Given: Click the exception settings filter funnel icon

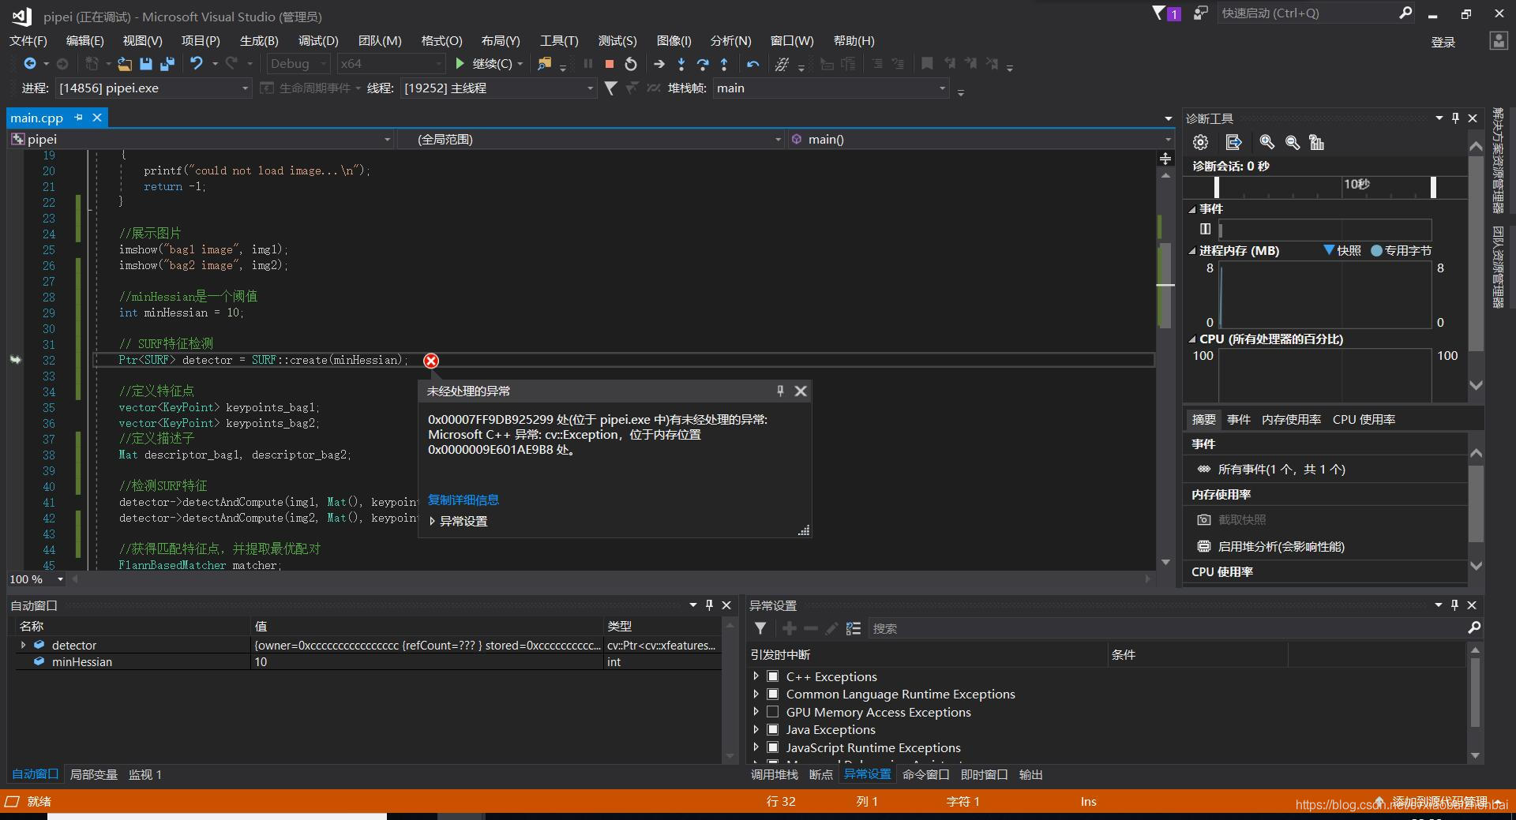Looking at the screenshot, I should pos(760,628).
